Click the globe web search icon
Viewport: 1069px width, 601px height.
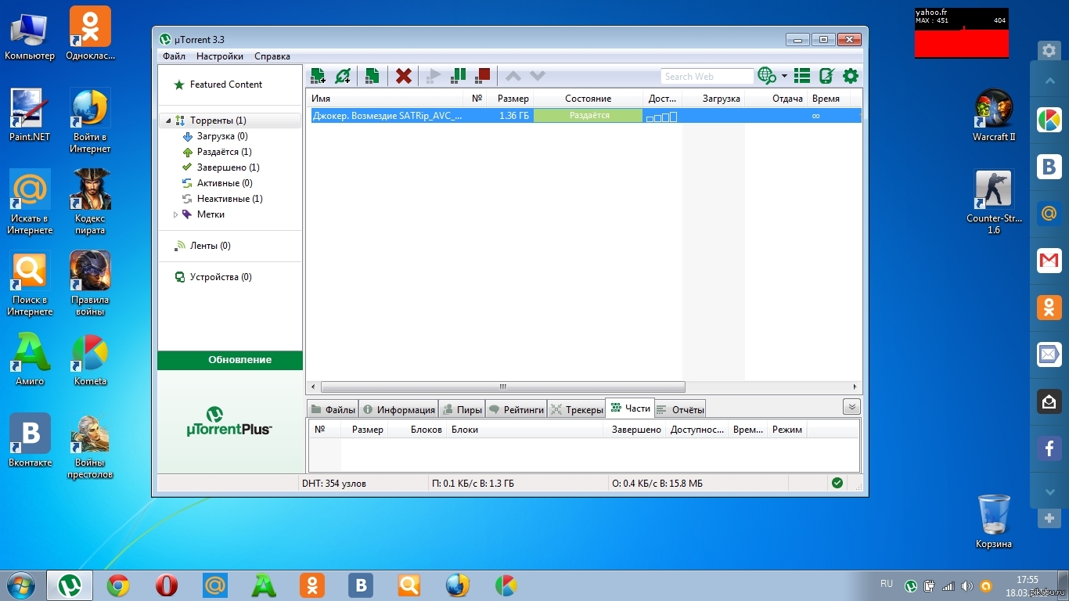coord(766,76)
